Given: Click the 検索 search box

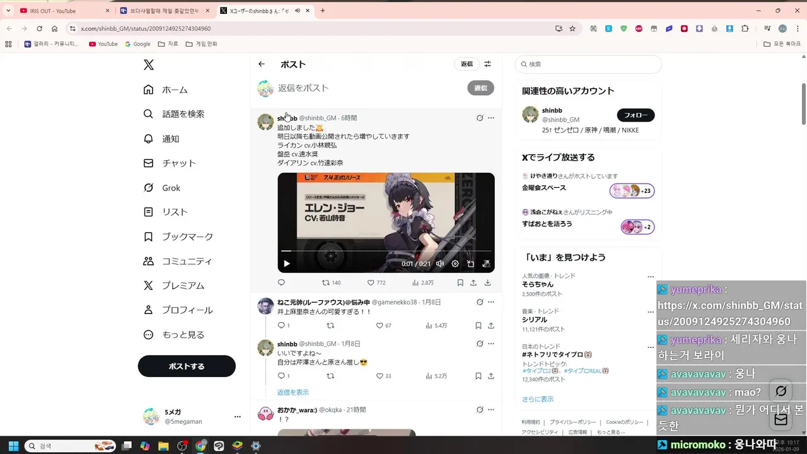Looking at the screenshot, I should coord(588,64).
